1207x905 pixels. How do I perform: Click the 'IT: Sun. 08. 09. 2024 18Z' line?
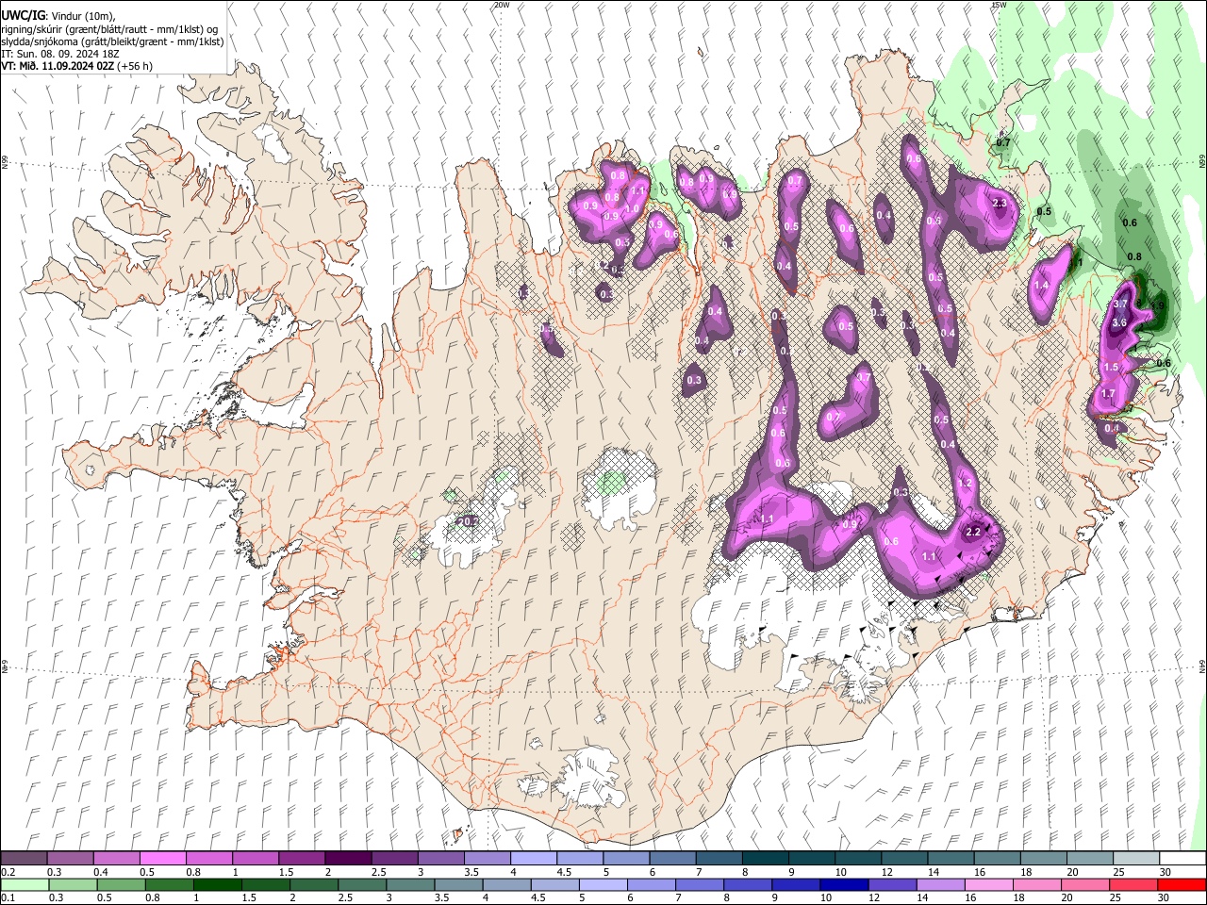pos(58,54)
